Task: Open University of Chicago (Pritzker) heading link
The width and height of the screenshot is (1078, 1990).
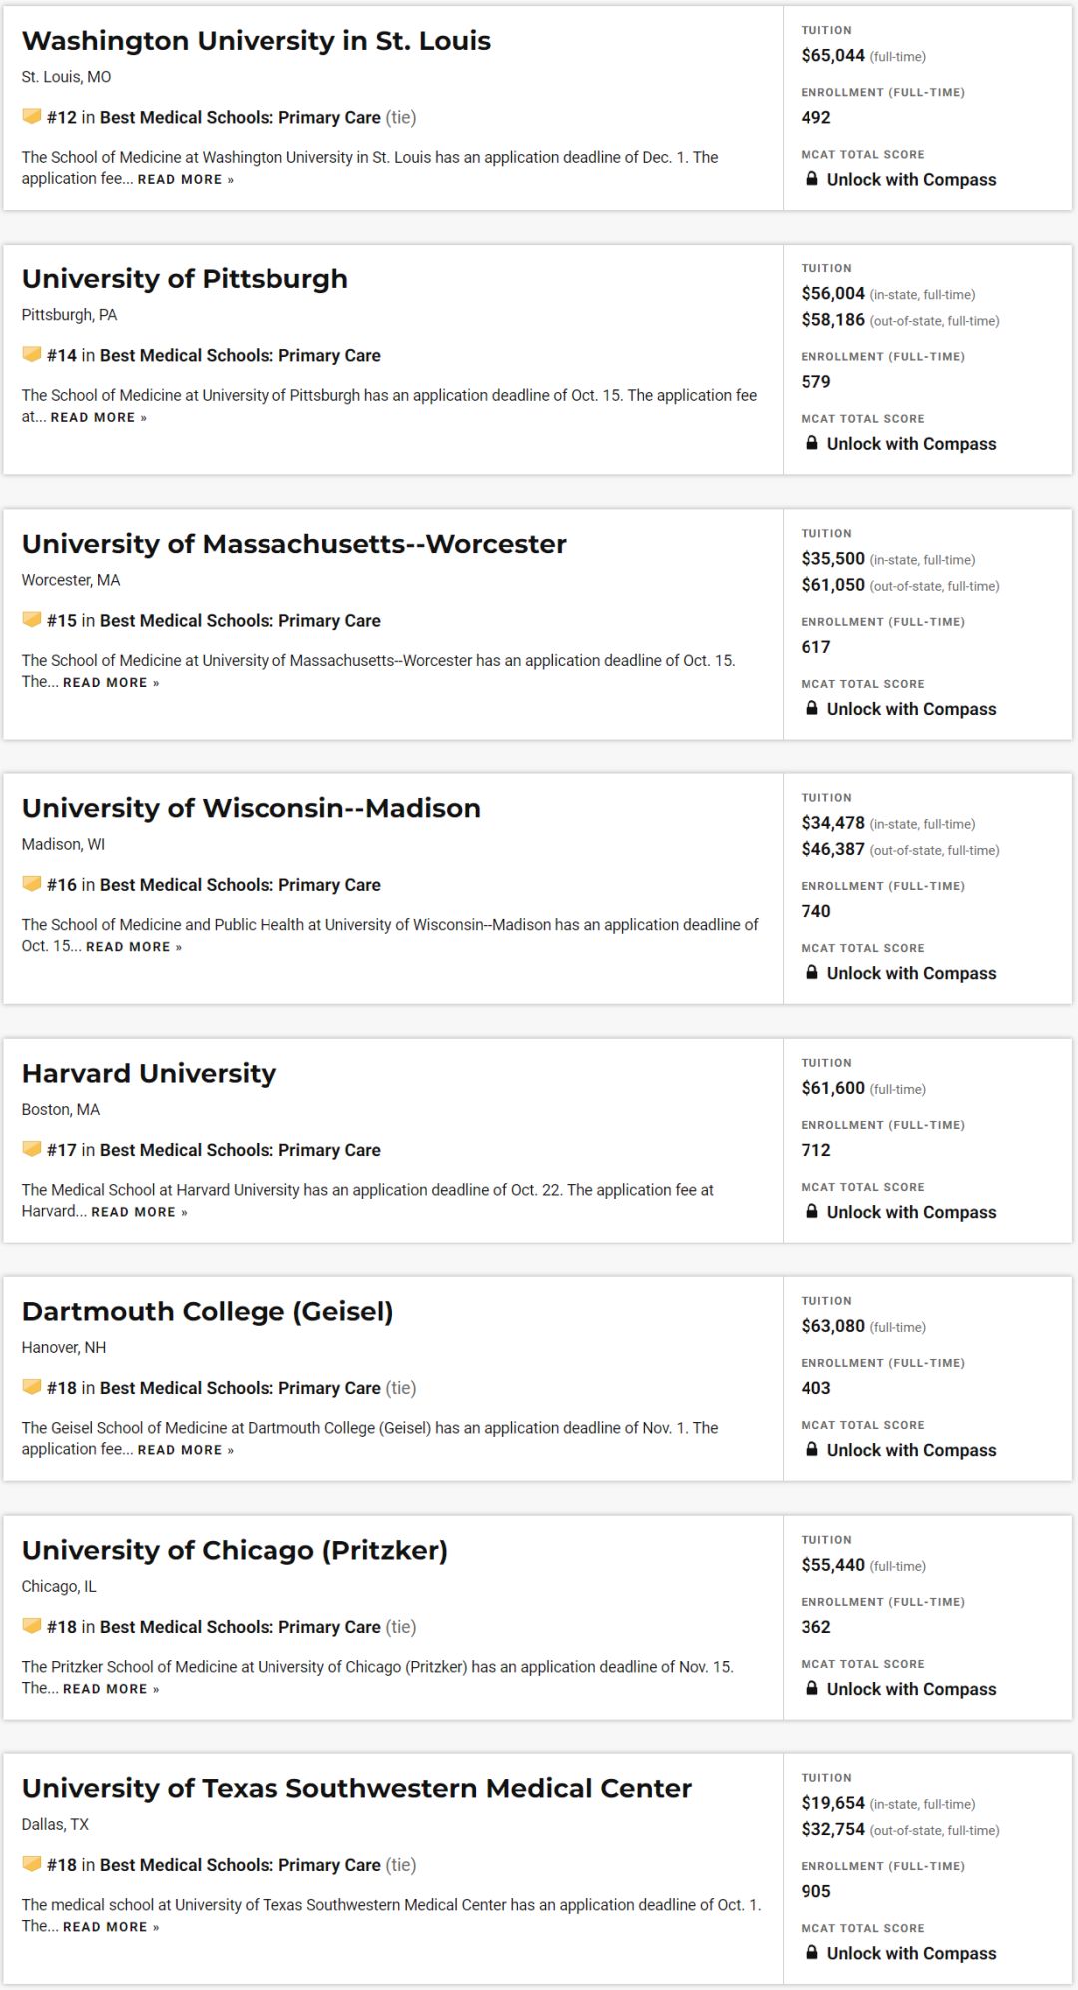Action: click(235, 1550)
